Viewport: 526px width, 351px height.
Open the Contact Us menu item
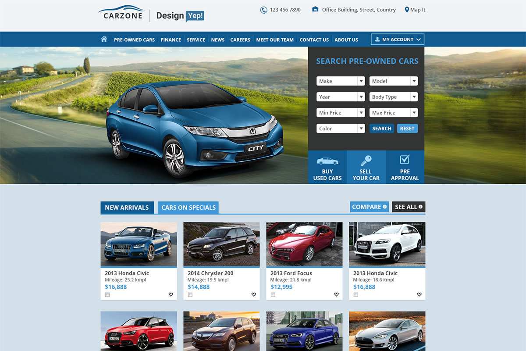coord(314,39)
